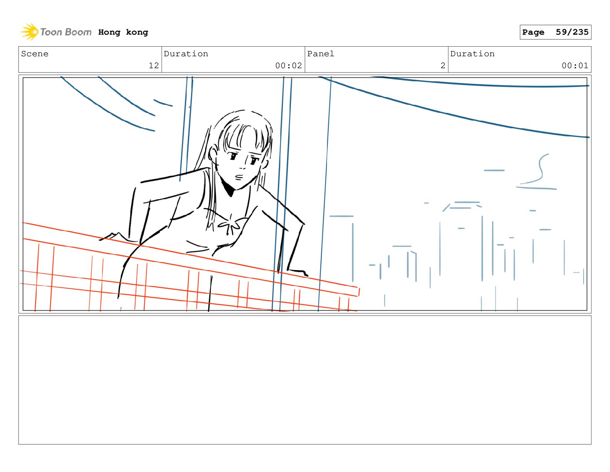Click the Toon Boom logo
610x472 pixels.
coord(56,32)
